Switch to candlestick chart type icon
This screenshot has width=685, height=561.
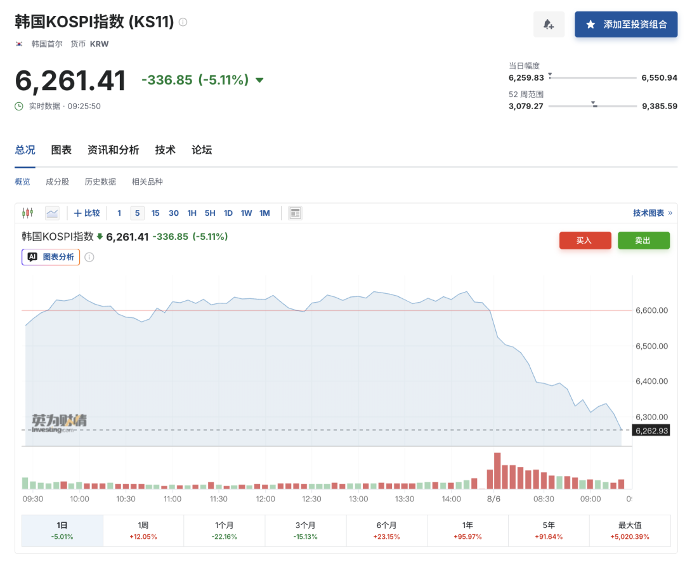[27, 213]
